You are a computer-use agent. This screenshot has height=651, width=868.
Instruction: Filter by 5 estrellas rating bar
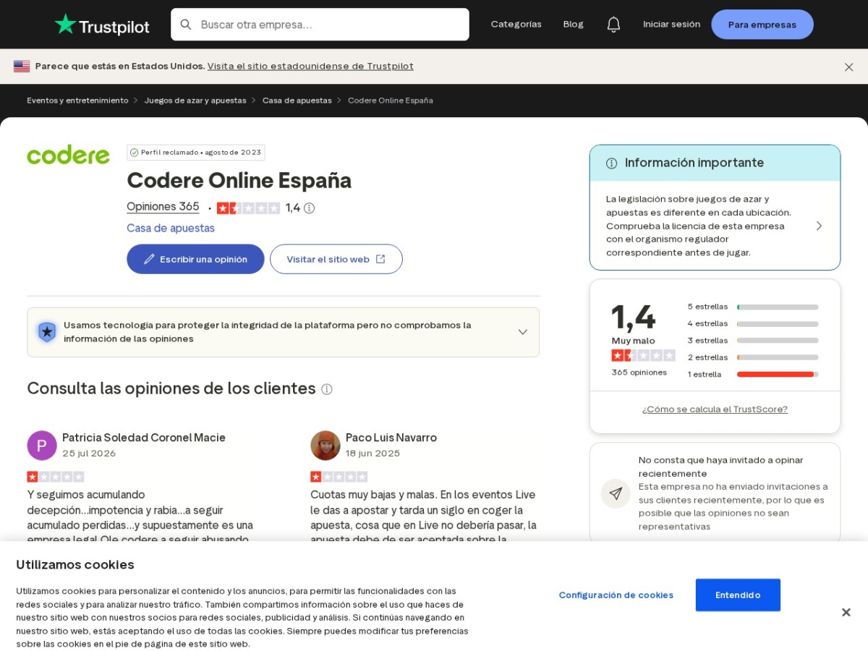coord(753,307)
